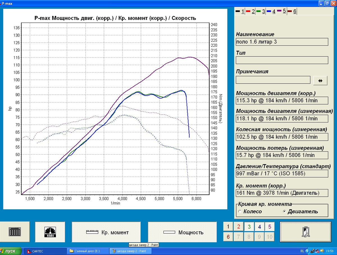Select measurement tab 2 with red line
Image resolution: width=337 pixels, height=255 pixels.
250,11
